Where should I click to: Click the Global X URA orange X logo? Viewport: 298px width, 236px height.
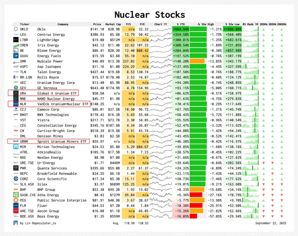16,93
